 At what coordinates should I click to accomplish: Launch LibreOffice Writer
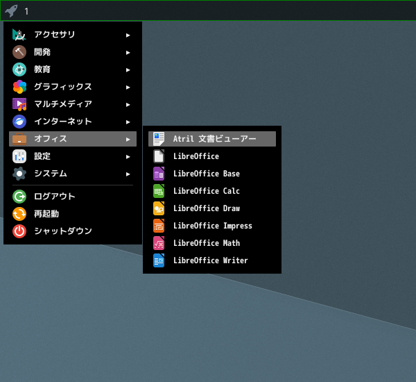(x=212, y=260)
